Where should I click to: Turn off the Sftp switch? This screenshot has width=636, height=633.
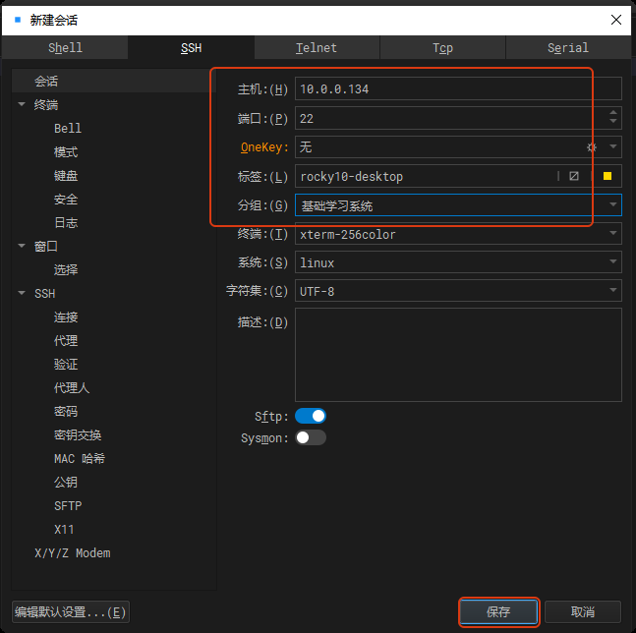(x=311, y=416)
